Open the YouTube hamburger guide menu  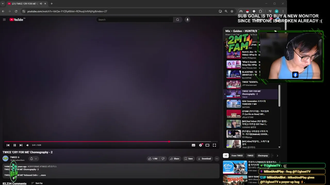pos(4,20)
